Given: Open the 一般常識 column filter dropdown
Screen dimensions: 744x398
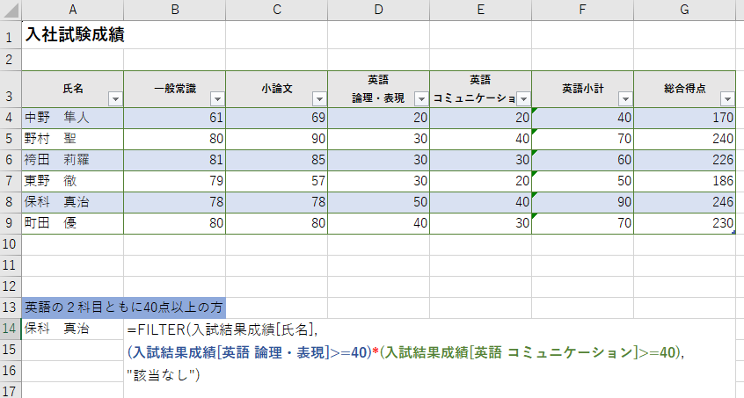Looking at the screenshot, I should click(217, 98).
